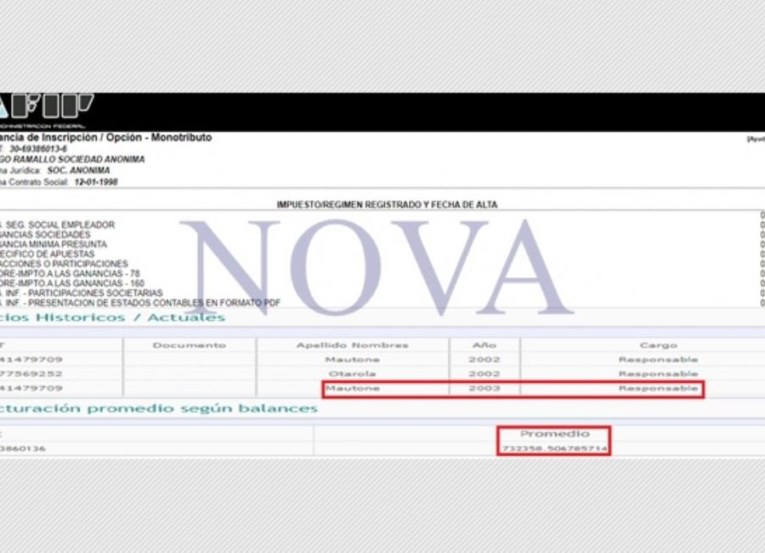The width and height of the screenshot is (765, 553).
Task: Click the Ayuda link at top right
Action: tap(755, 139)
